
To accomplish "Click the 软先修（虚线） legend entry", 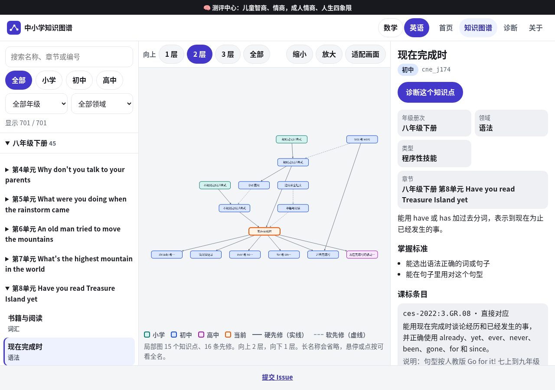I will pyautogui.click(x=342, y=335).
